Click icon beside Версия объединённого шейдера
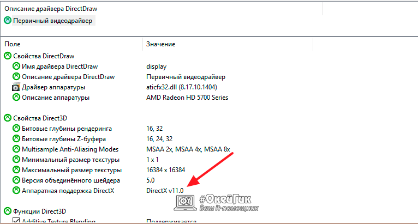This screenshot has width=418, height=224. tap(16, 180)
